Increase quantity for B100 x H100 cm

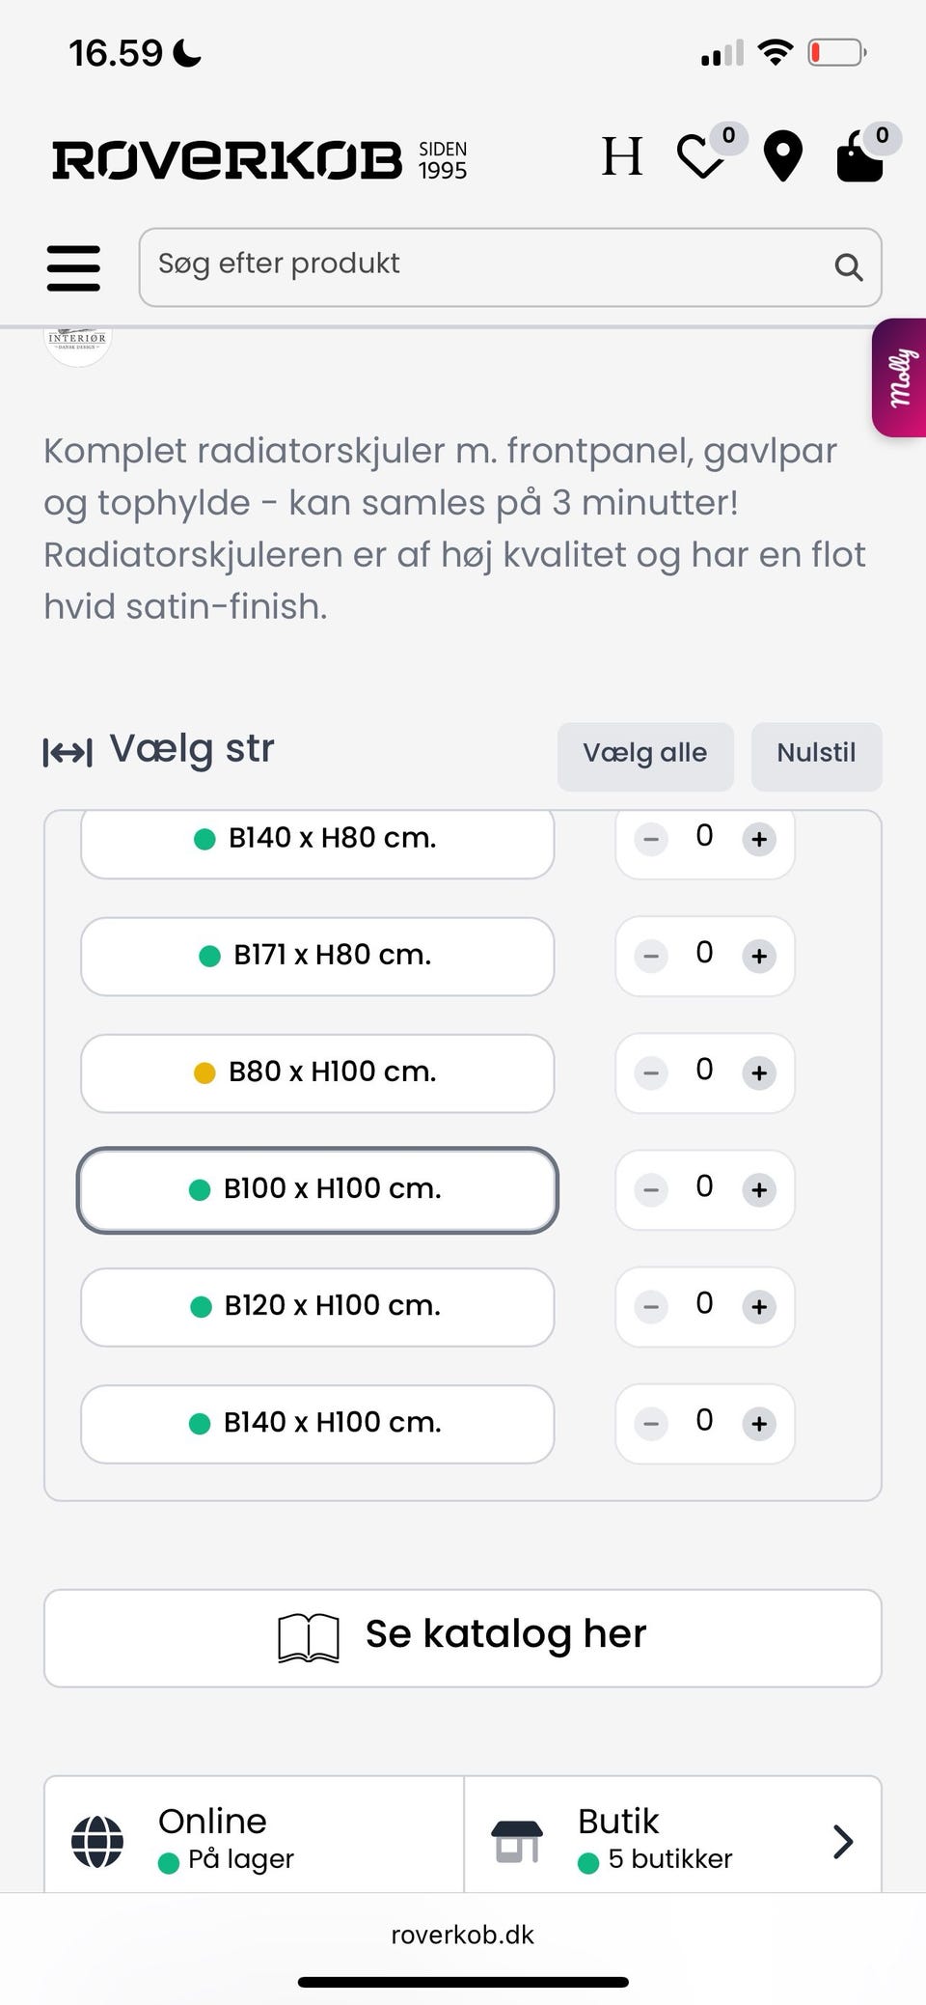pos(759,1190)
